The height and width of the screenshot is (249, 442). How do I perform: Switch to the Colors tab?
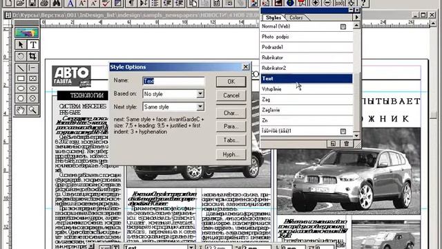pyautogui.click(x=296, y=17)
